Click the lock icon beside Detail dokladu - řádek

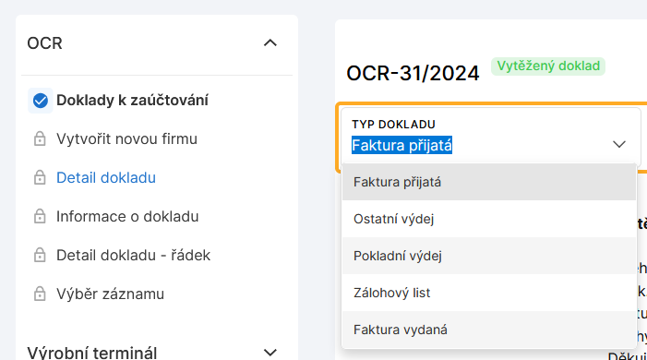[40, 255]
